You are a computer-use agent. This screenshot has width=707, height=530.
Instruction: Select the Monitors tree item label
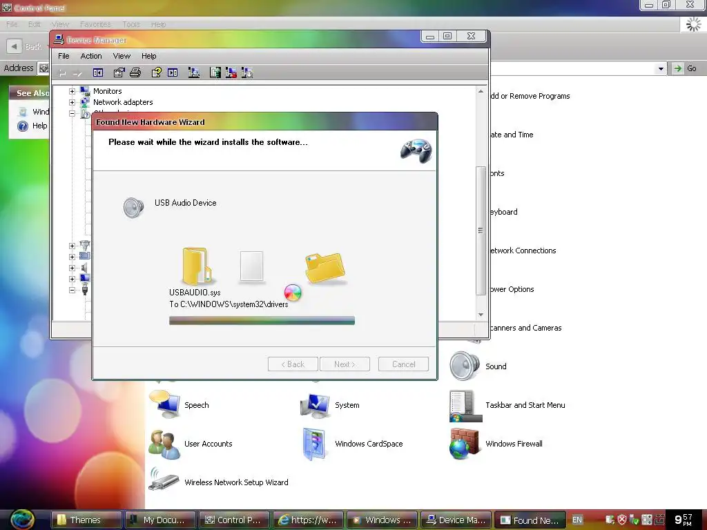tap(107, 91)
